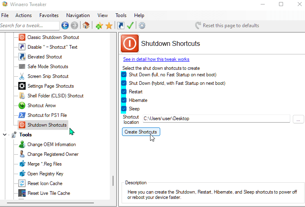305x207 pixels.
Task: Click the Classic Shutdown Shortcut icon
Action: (22, 37)
